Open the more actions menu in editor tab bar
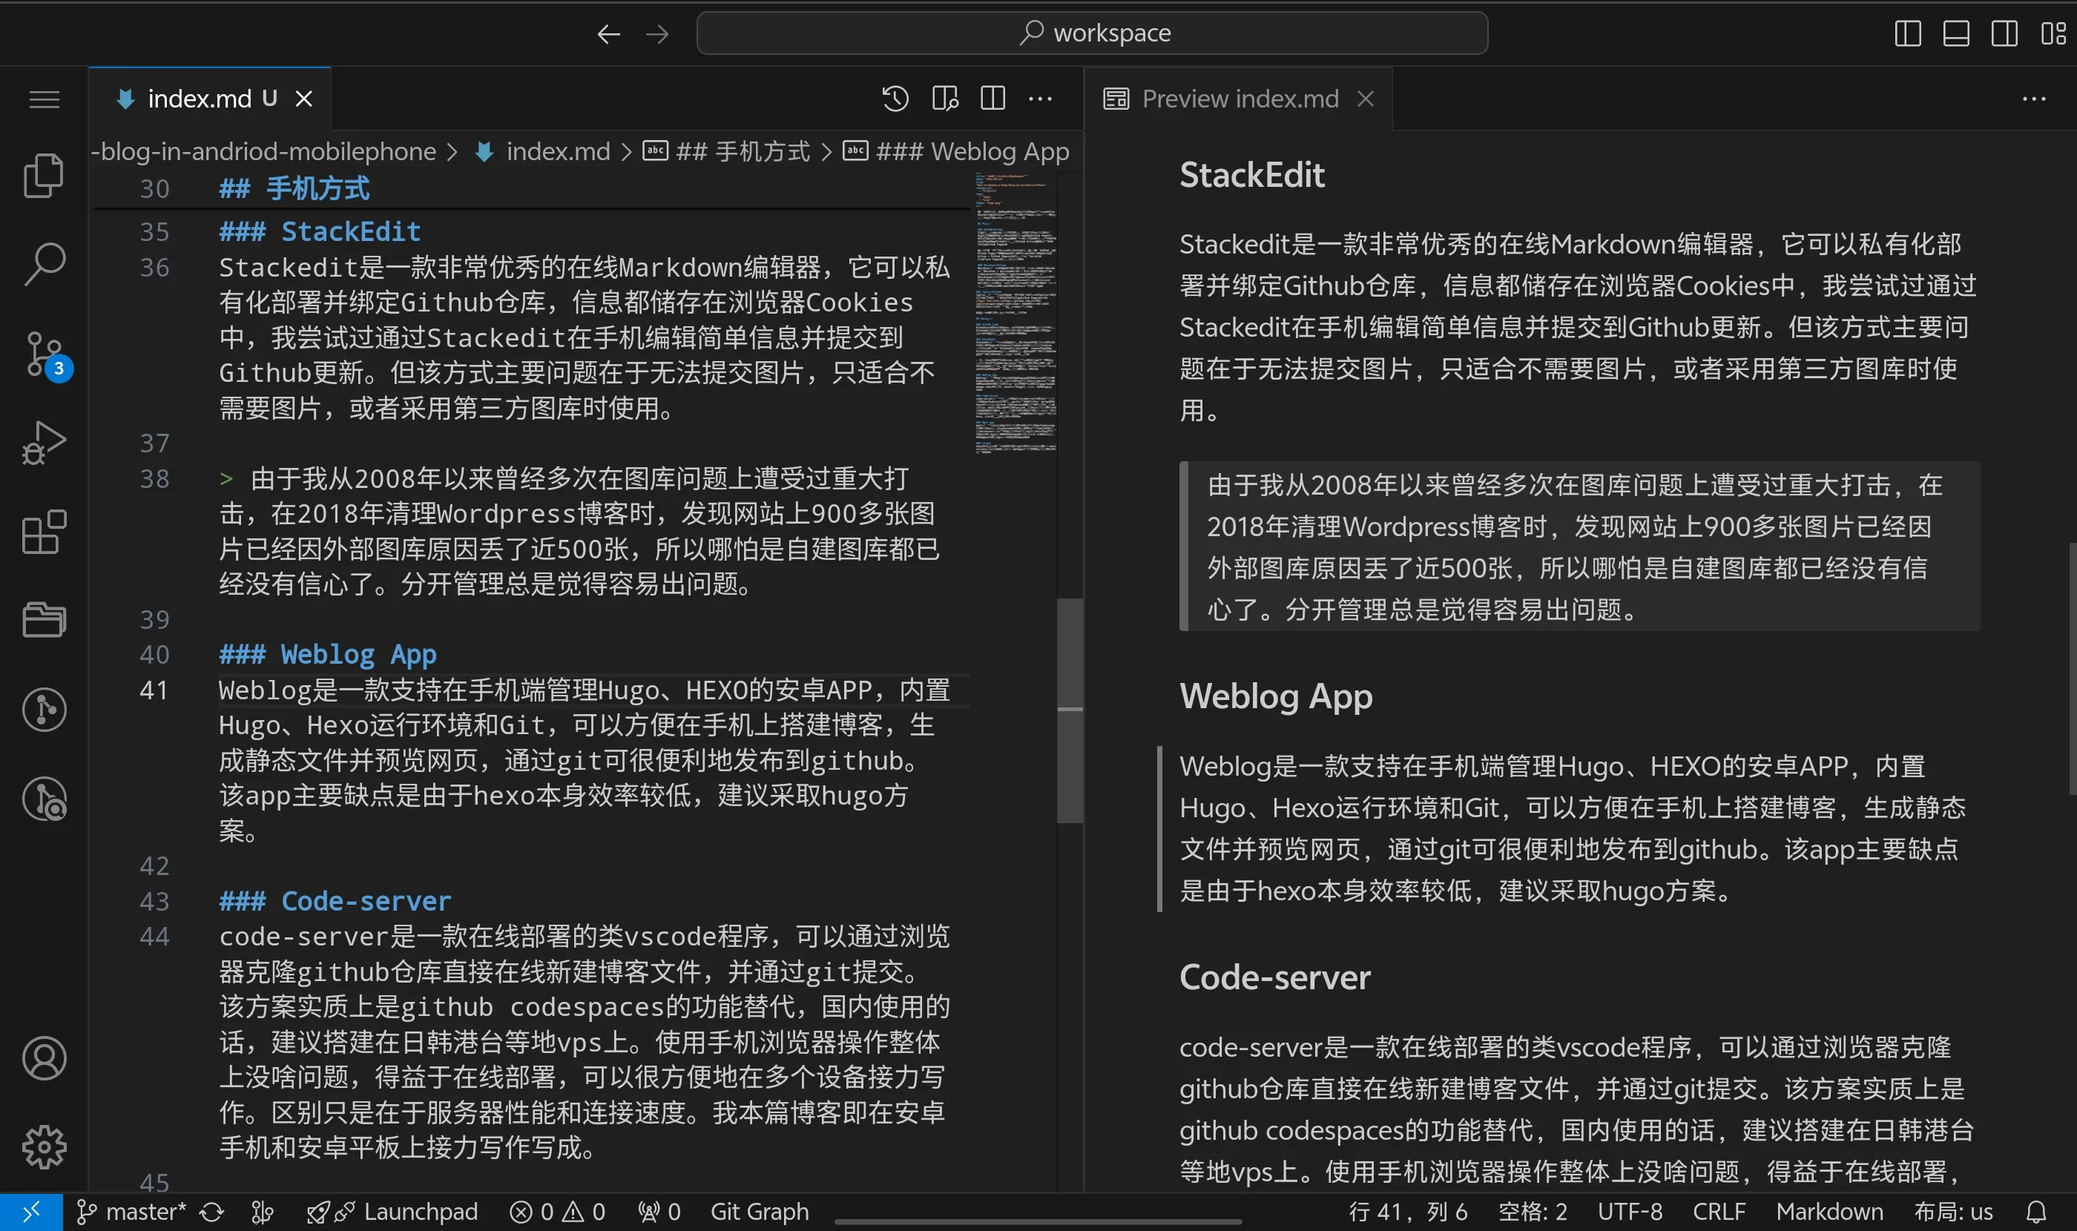This screenshot has height=1231, width=2077. point(1042,98)
